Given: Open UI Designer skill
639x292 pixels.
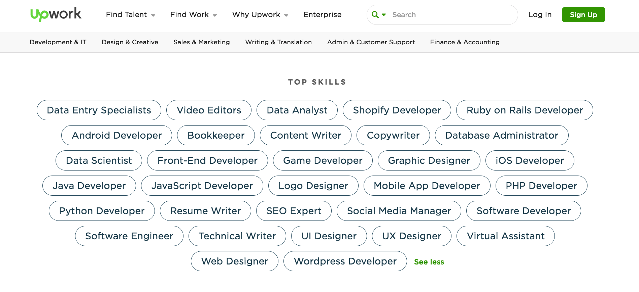Looking at the screenshot, I should pos(329,236).
